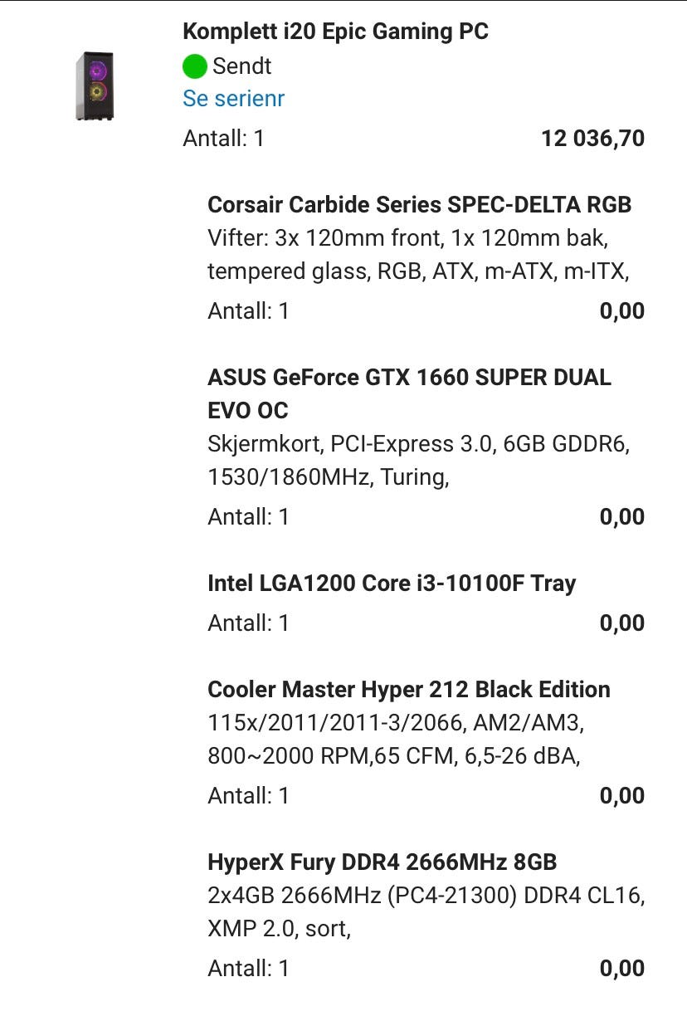687x1016 pixels.
Task: Click the 0,00 price for the Intel CPU
Action: tap(621, 623)
